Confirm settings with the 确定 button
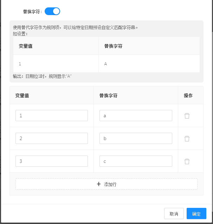The width and height of the screenshot is (213, 224). 196,213
